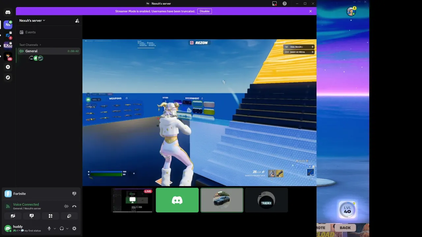Viewport: 422px width, 237px height.
Task: Disable Streamer Mode from the banner
Action: coord(204,11)
